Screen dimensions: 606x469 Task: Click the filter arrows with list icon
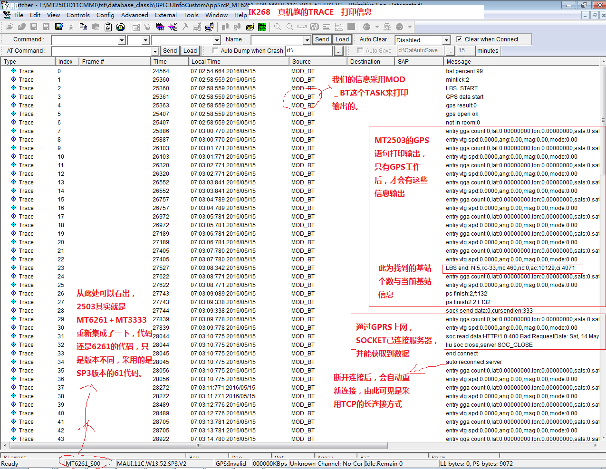[173, 27]
